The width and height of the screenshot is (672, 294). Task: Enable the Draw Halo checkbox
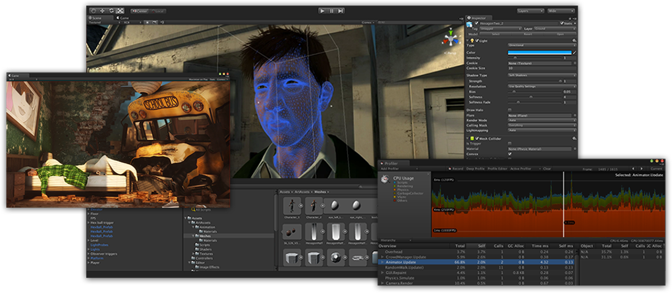[509, 109]
